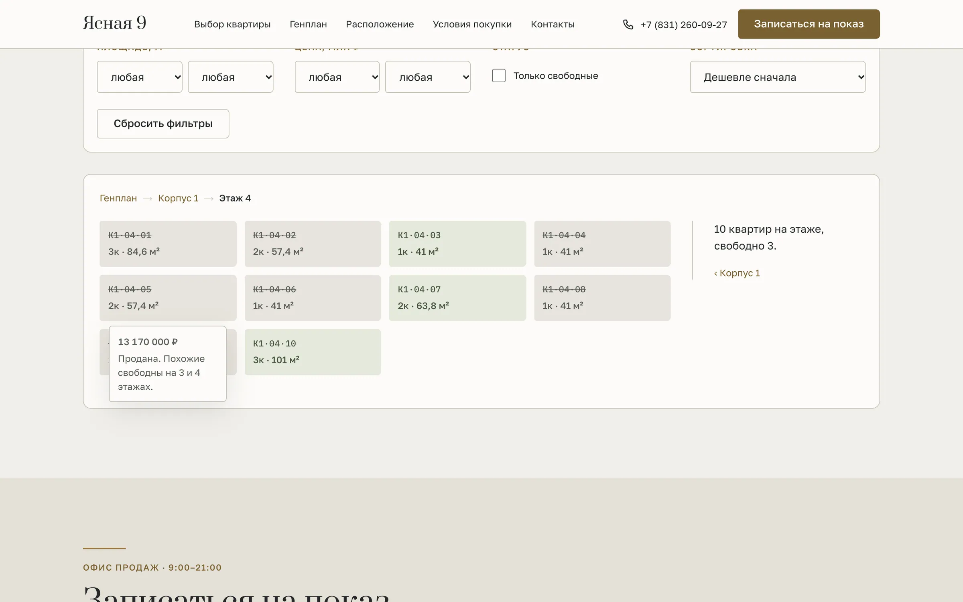Click the '13 170 000 ₽' tooltip price
The height and width of the screenshot is (602, 963).
pos(148,342)
